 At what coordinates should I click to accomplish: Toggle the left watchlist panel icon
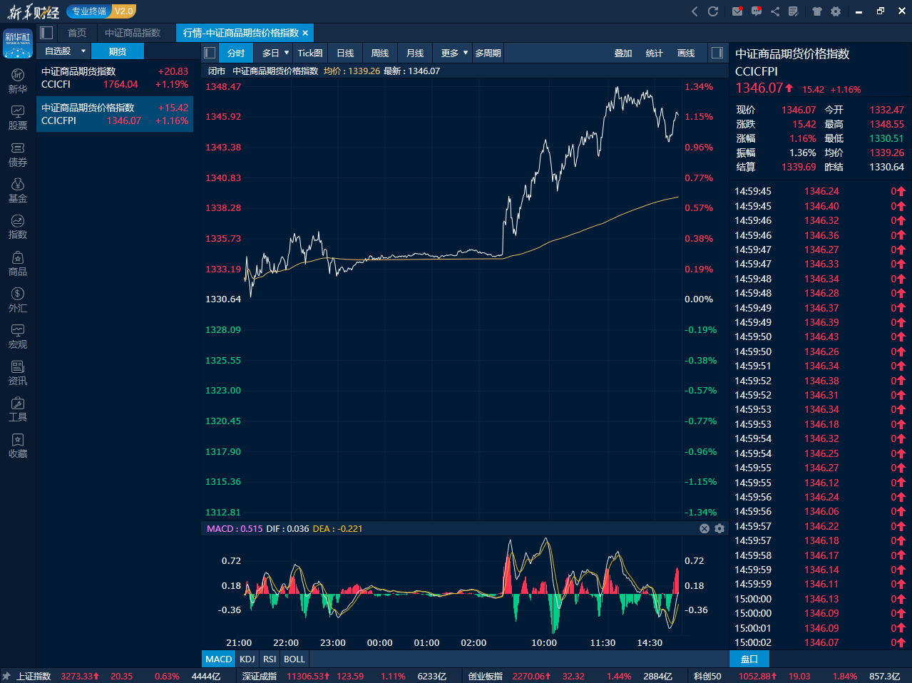[x=47, y=33]
